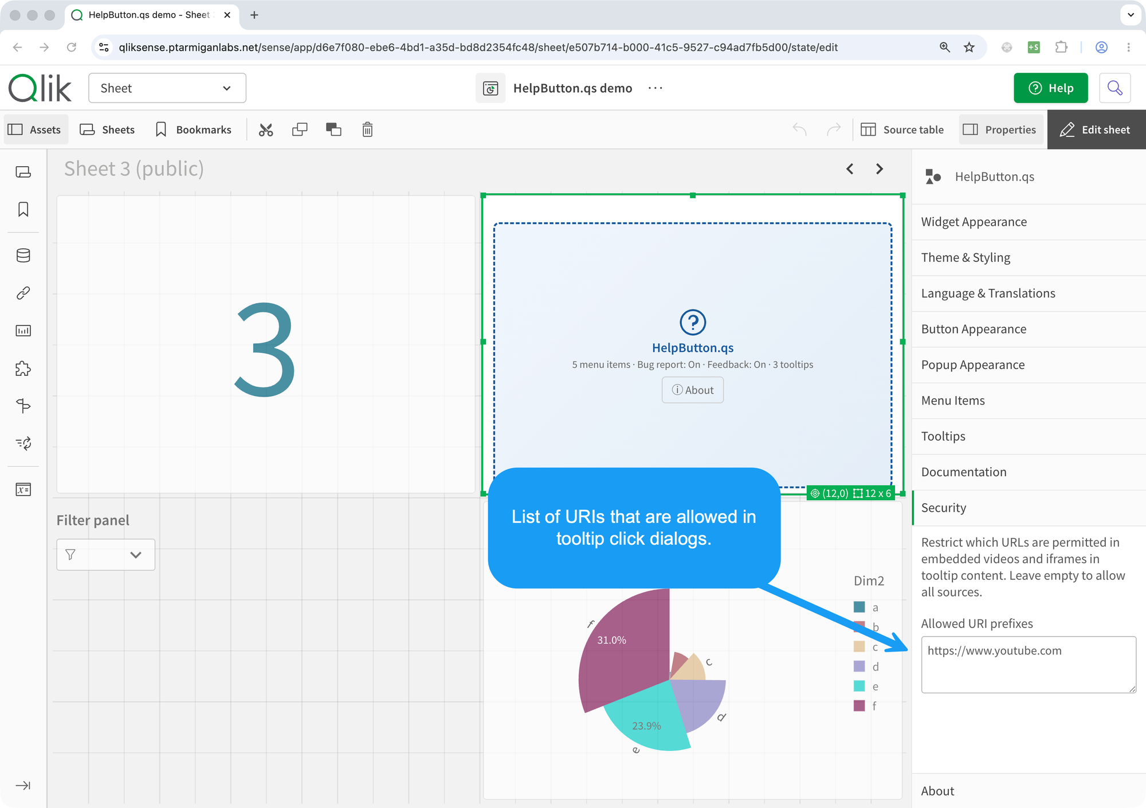This screenshot has height=808, width=1146.
Task: Expand the Popup Appearance section
Action: [1029, 364]
